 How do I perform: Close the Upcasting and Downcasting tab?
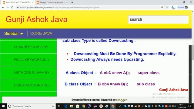[x=33, y=2]
